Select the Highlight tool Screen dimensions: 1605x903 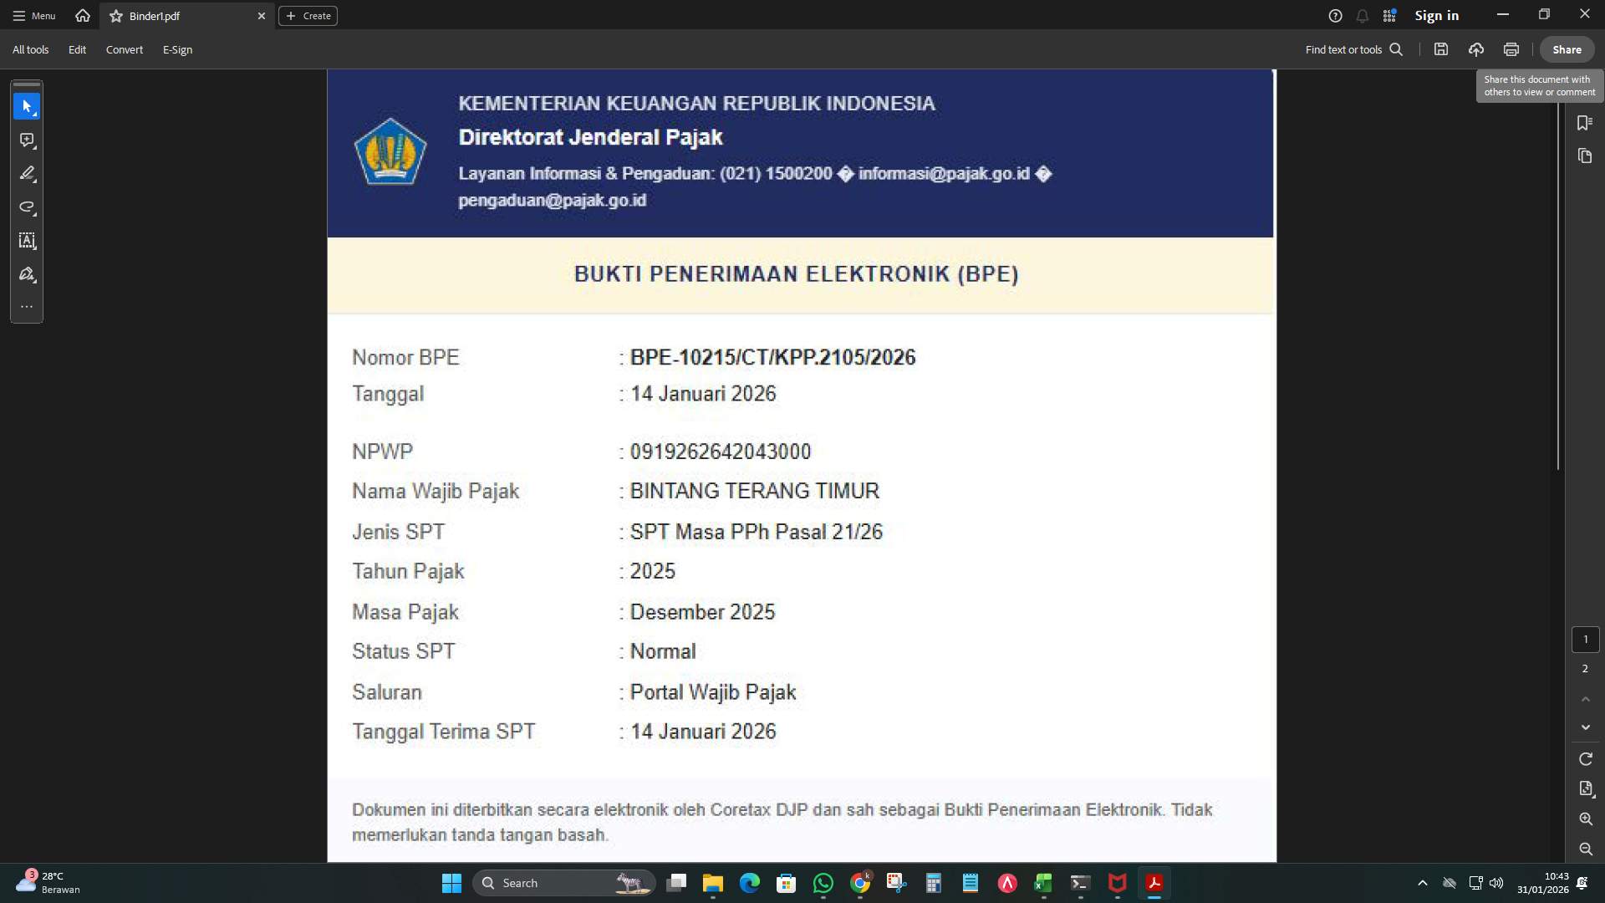pyautogui.click(x=26, y=174)
